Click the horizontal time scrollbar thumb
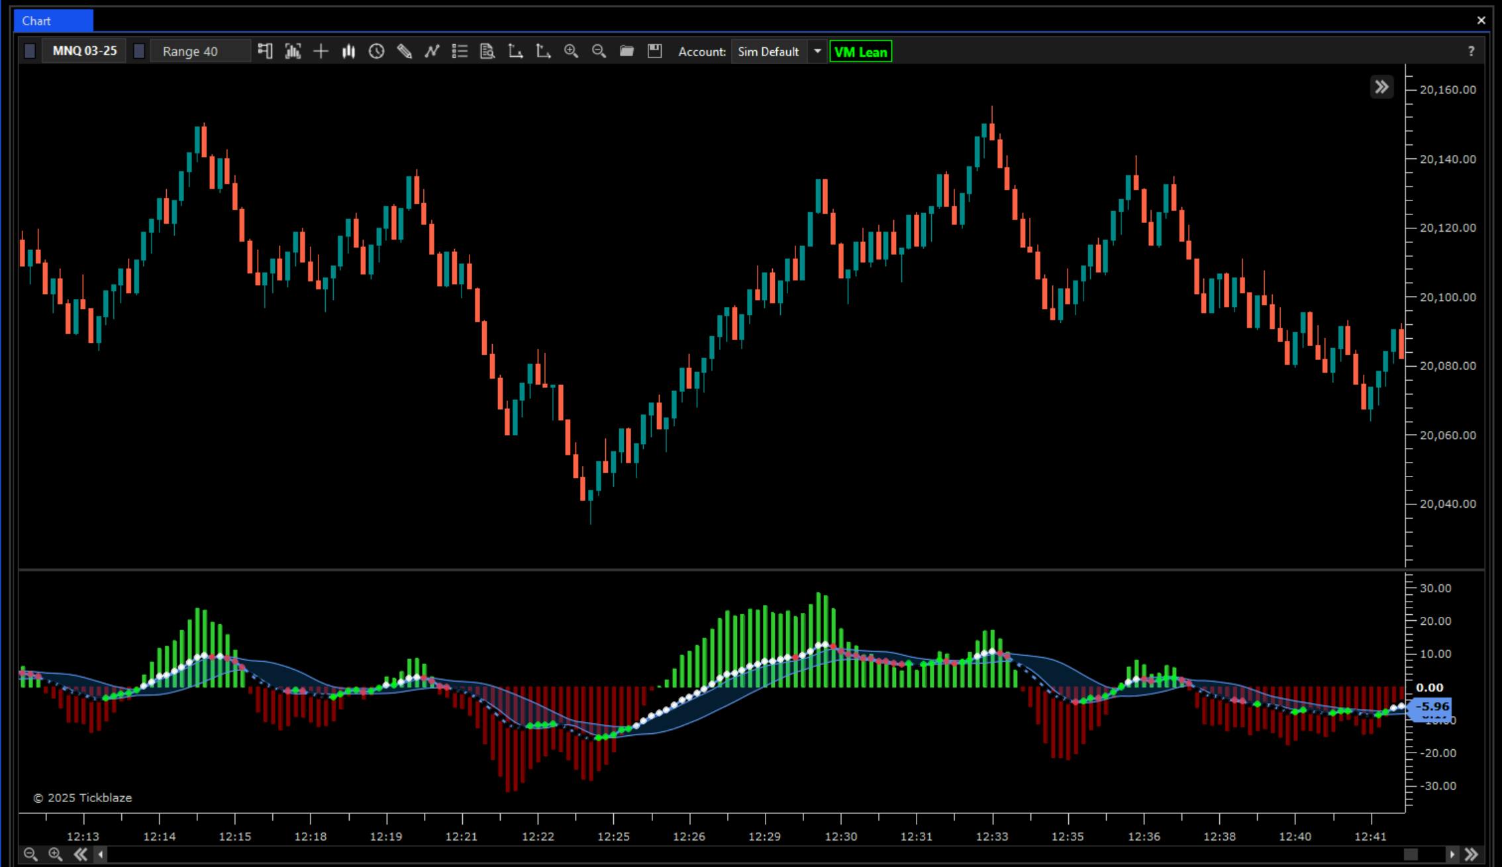This screenshot has width=1502, height=867. (x=1411, y=854)
